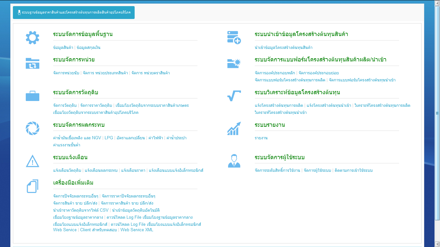Open วิเคราะห์โครงสร้างต้นทุนนำเข้า

point(281,113)
